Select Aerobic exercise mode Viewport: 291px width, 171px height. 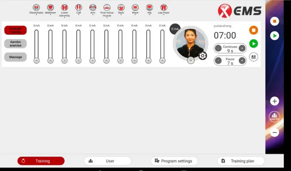[16, 44]
